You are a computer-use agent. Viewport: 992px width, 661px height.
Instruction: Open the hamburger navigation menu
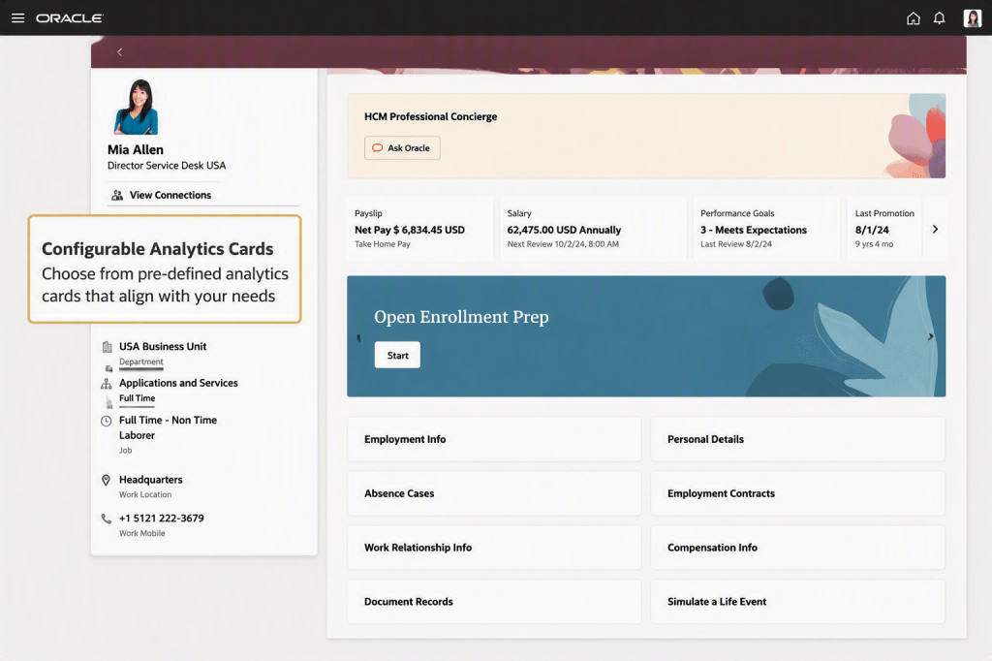click(17, 17)
